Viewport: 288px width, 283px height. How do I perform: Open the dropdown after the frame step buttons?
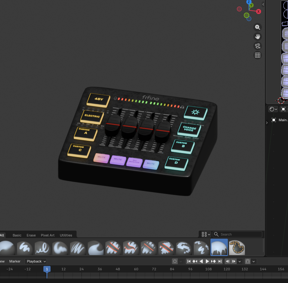point(240,261)
